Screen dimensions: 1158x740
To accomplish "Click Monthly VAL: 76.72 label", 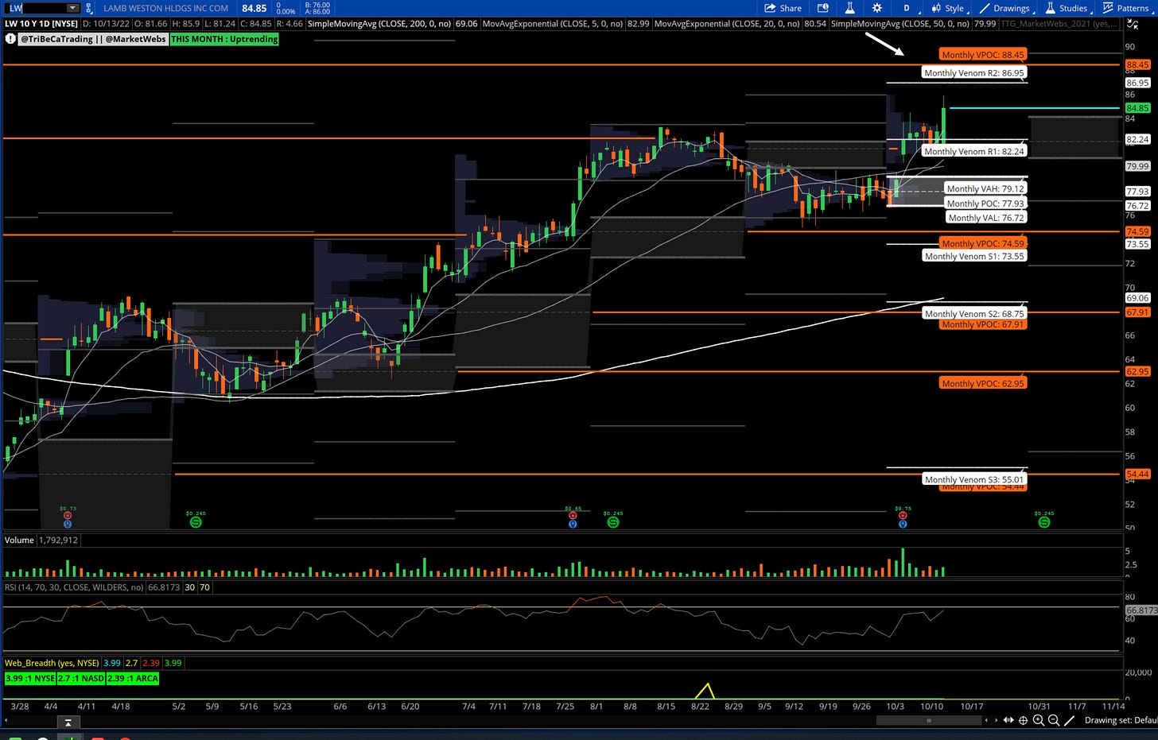I will 986,218.
